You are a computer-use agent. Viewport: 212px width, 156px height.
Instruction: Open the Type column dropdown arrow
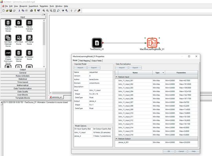coord(163,73)
